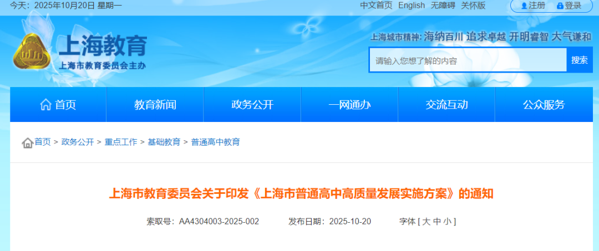Click the 中文首页 link
Screen dimensions: 599x251
tap(376, 6)
